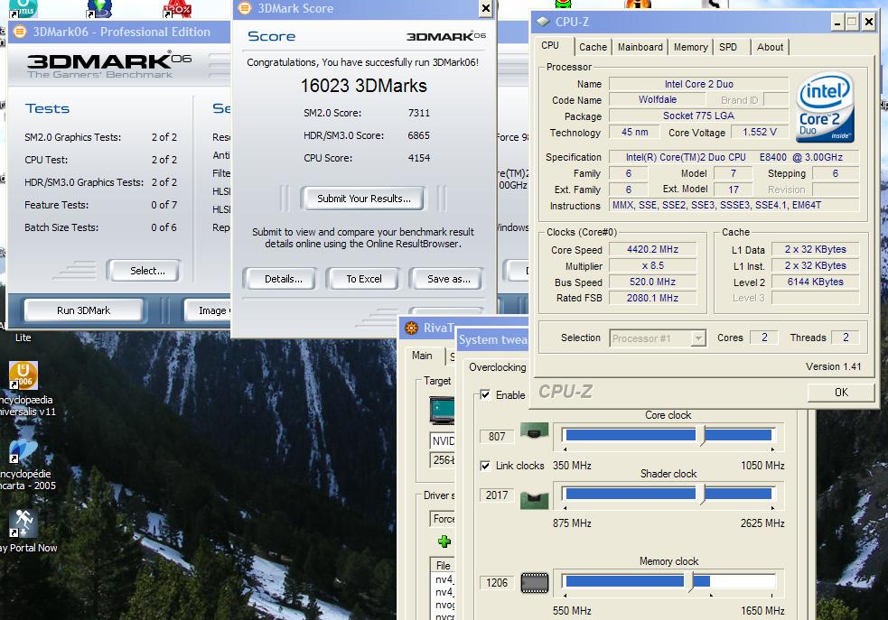Click the 3DMark06 Professional Edition title icon
The width and height of the screenshot is (888, 620).
coord(19,32)
